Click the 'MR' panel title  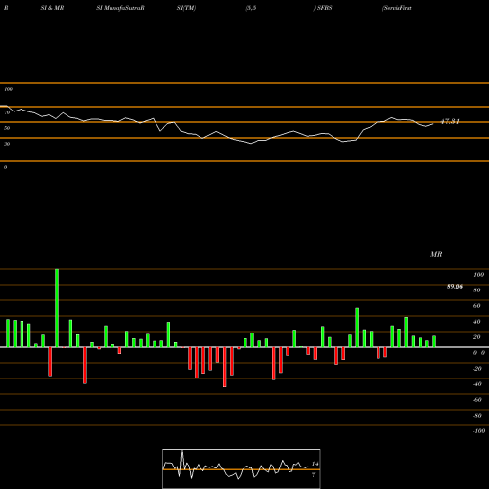pyautogui.click(x=436, y=254)
